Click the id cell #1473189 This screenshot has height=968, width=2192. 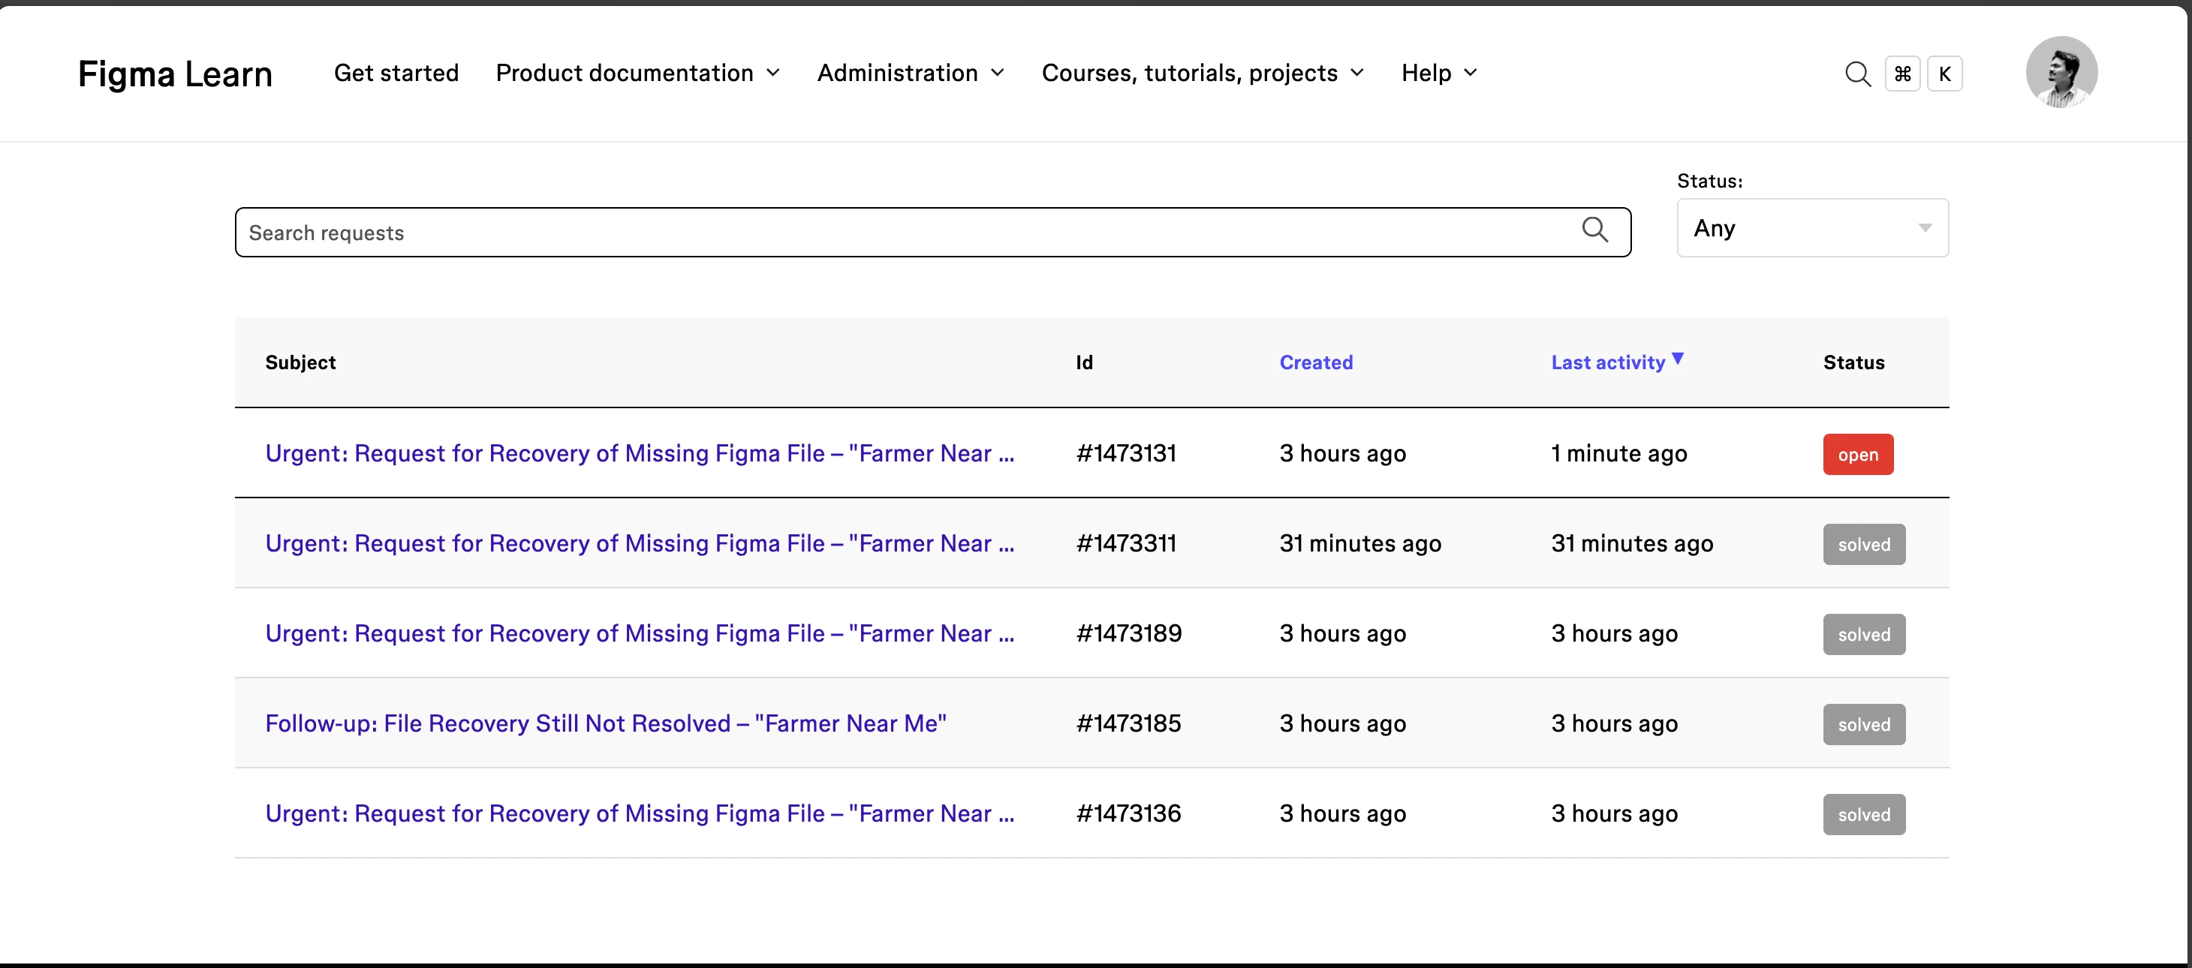click(x=1128, y=634)
